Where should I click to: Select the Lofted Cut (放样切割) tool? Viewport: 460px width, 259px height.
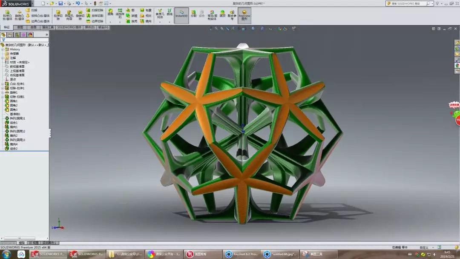95,15
